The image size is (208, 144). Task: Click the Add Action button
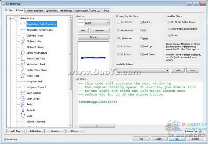[35, 131]
